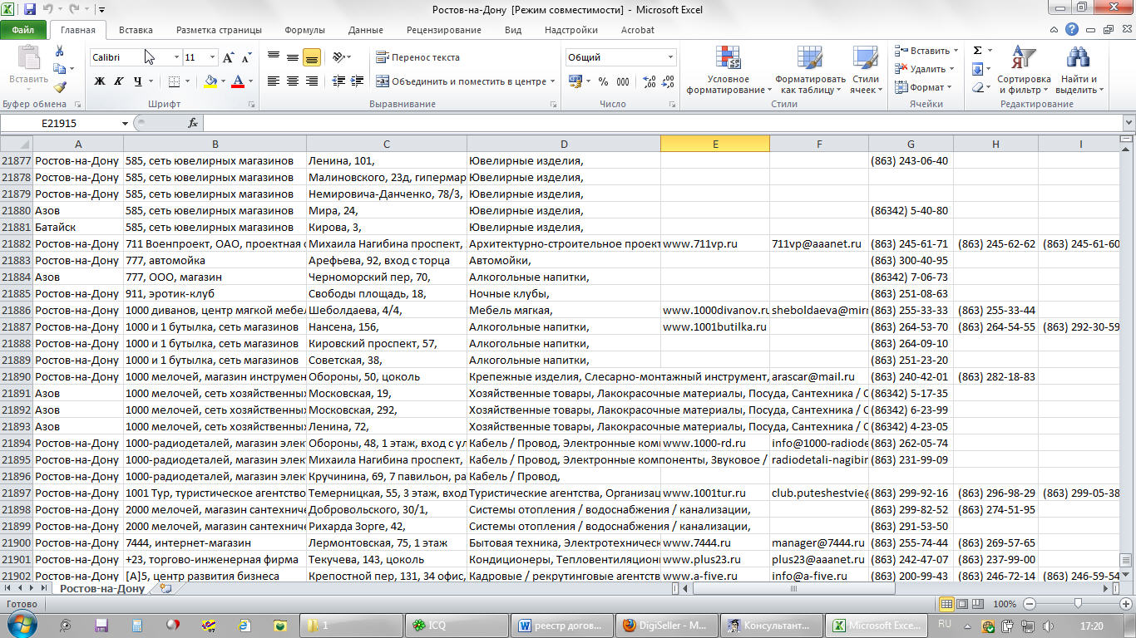Open Сортировка и фильтр icon
1136x638 pixels.
pos(1024,58)
